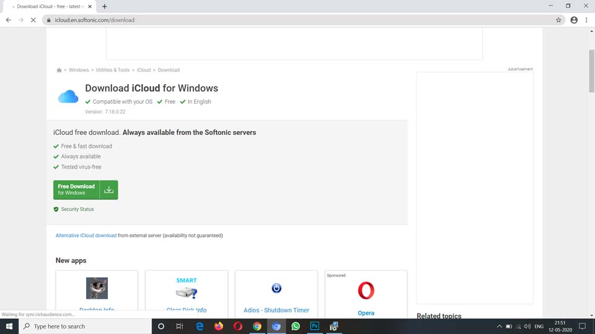The width and height of the screenshot is (595, 334).
Task: Open Adios - Shutdown Timer link
Action: pos(276,310)
